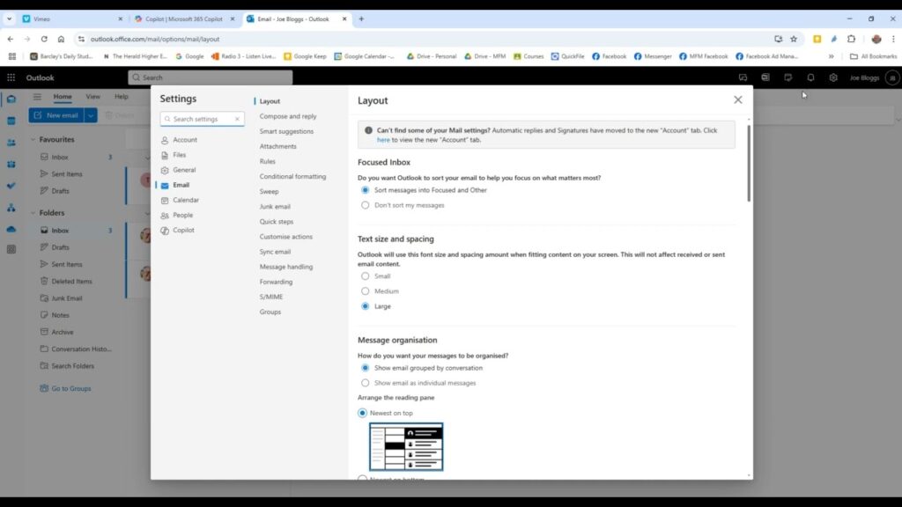
Task: Open notifications bell icon in header
Action: [x=810, y=77]
